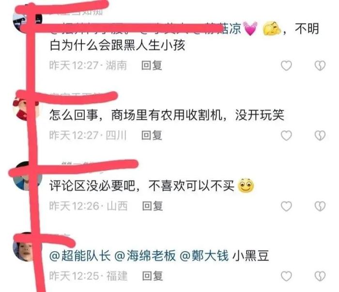This screenshot has height=292, width=339.
Task: Dislike the Hunan comment with the broken heart
Action: click(320, 65)
